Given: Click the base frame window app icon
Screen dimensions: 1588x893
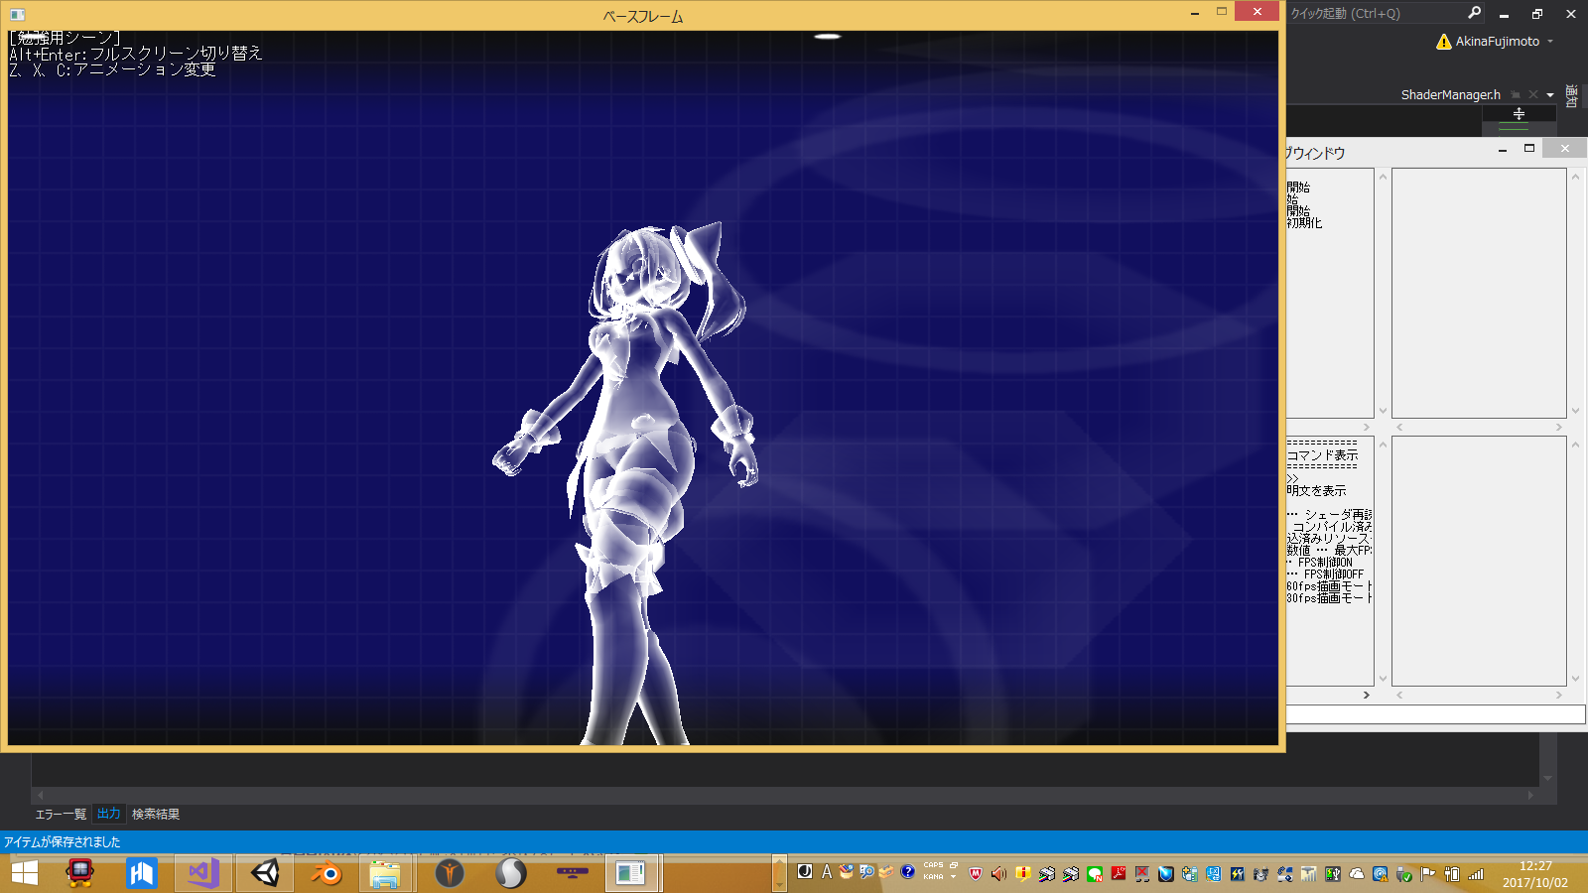Looking at the screenshot, I should click(x=17, y=15).
